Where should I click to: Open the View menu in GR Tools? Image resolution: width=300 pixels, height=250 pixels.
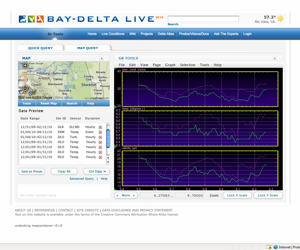pyautogui.click(x=144, y=65)
